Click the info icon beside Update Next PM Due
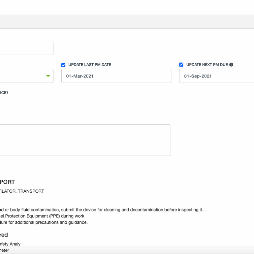Screen dimensions: 254x254 (x=231, y=65)
